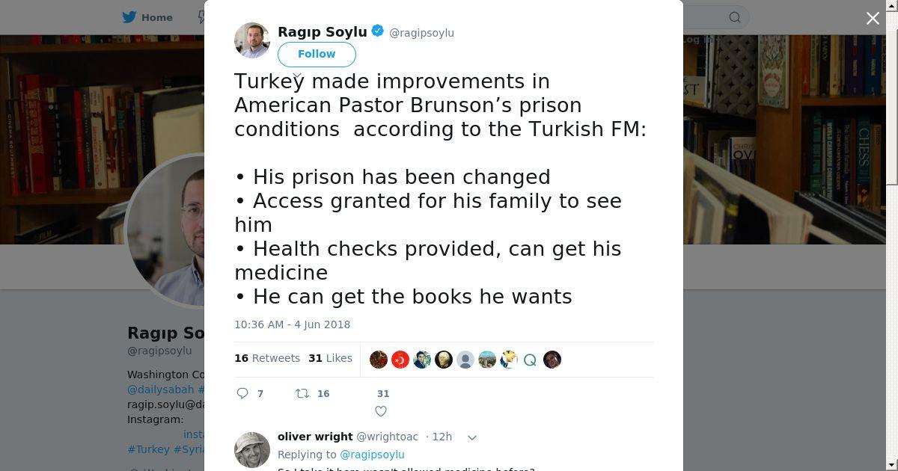Viewport: 898px width, 471px height.
Task: Click the retweet arrows icon
Action: tap(302, 393)
